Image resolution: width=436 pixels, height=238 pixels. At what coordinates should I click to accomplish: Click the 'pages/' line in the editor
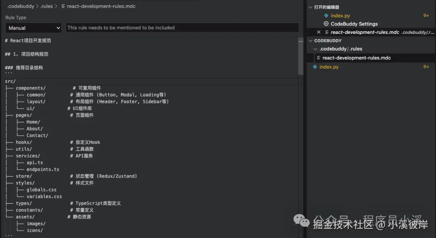click(x=24, y=115)
